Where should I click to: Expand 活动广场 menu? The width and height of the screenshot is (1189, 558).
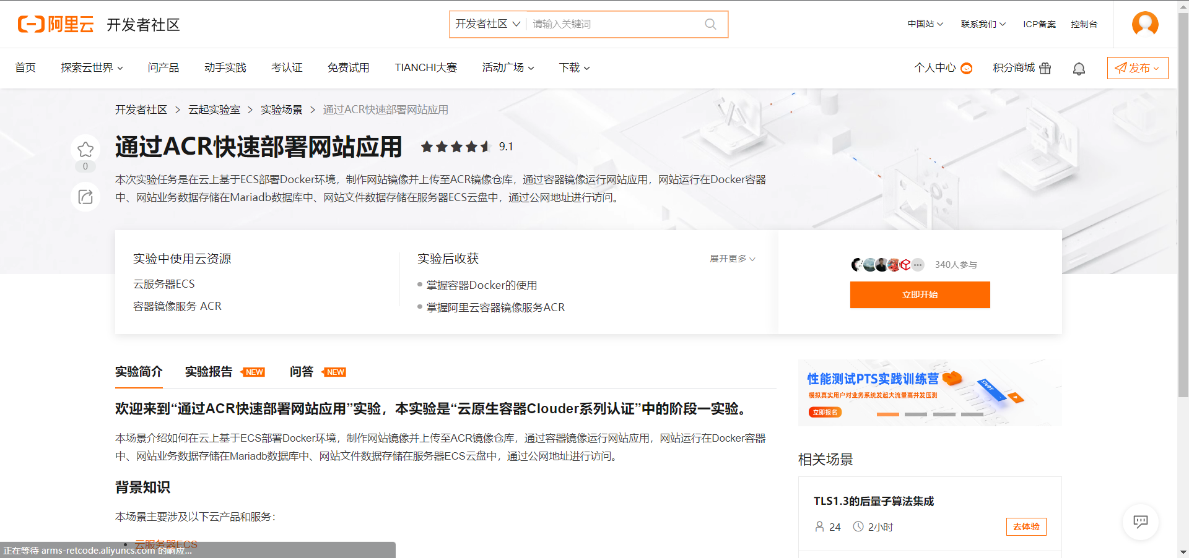click(508, 67)
